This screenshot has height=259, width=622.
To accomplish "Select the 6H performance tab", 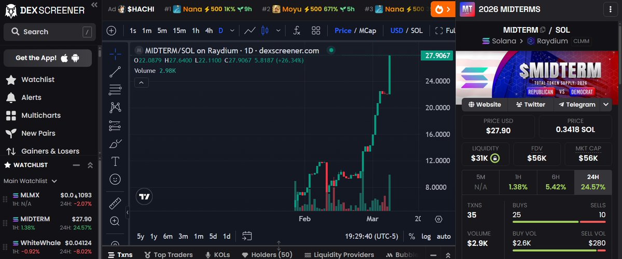I will [x=556, y=182].
